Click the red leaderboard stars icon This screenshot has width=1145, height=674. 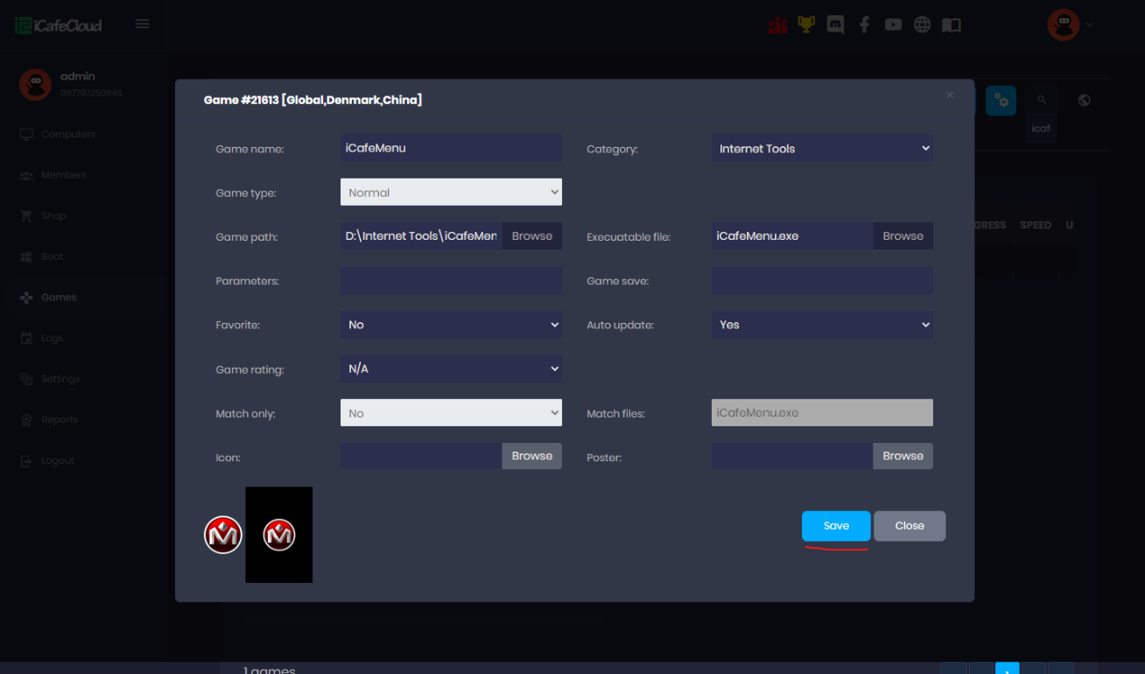point(777,25)
